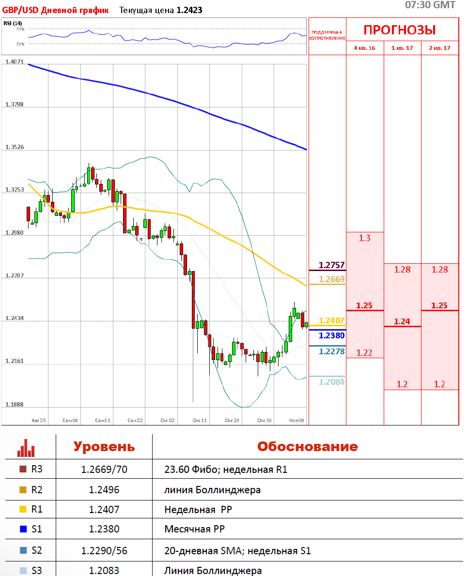Select the 1 кв. 17 forecast column header

click(402, 48)
